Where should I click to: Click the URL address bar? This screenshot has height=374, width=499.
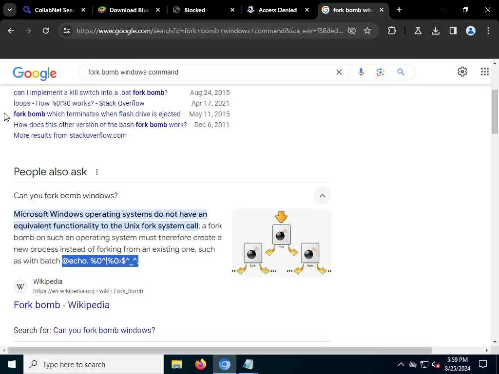click(210, 31)
